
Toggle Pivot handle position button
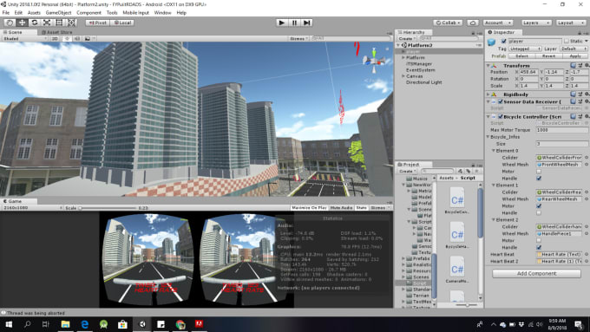(x=97, y=23)
